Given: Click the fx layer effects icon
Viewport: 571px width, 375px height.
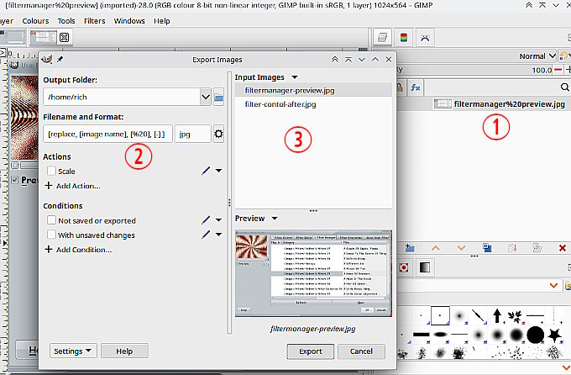Looking at the screenshot, I should [x=415, y=87].
